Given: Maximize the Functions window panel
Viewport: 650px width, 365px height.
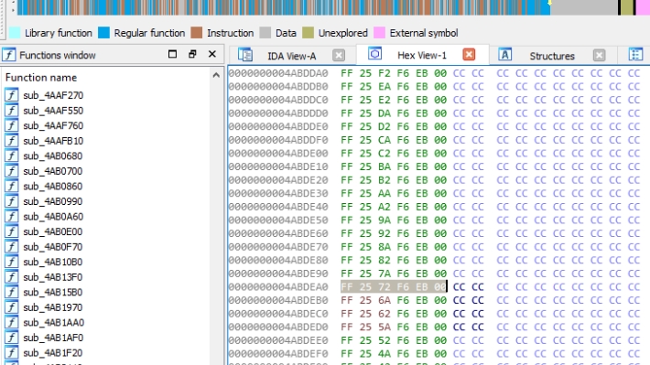Looking at the screenshot, I should point(172,54).
